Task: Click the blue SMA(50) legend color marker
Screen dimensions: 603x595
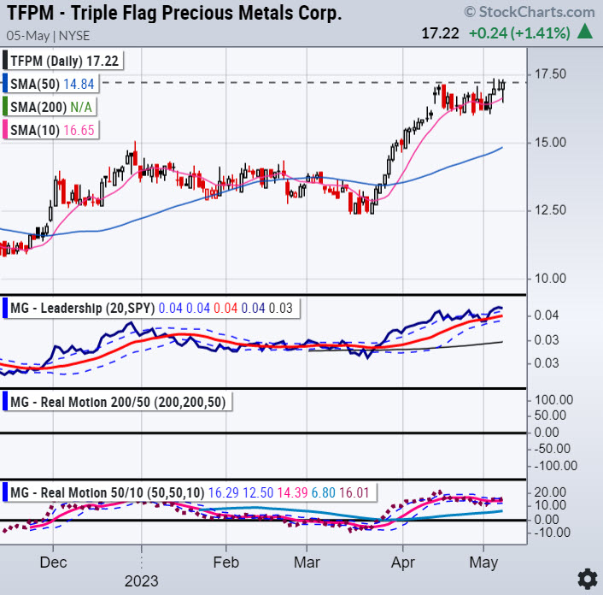Action: [5, 84]
